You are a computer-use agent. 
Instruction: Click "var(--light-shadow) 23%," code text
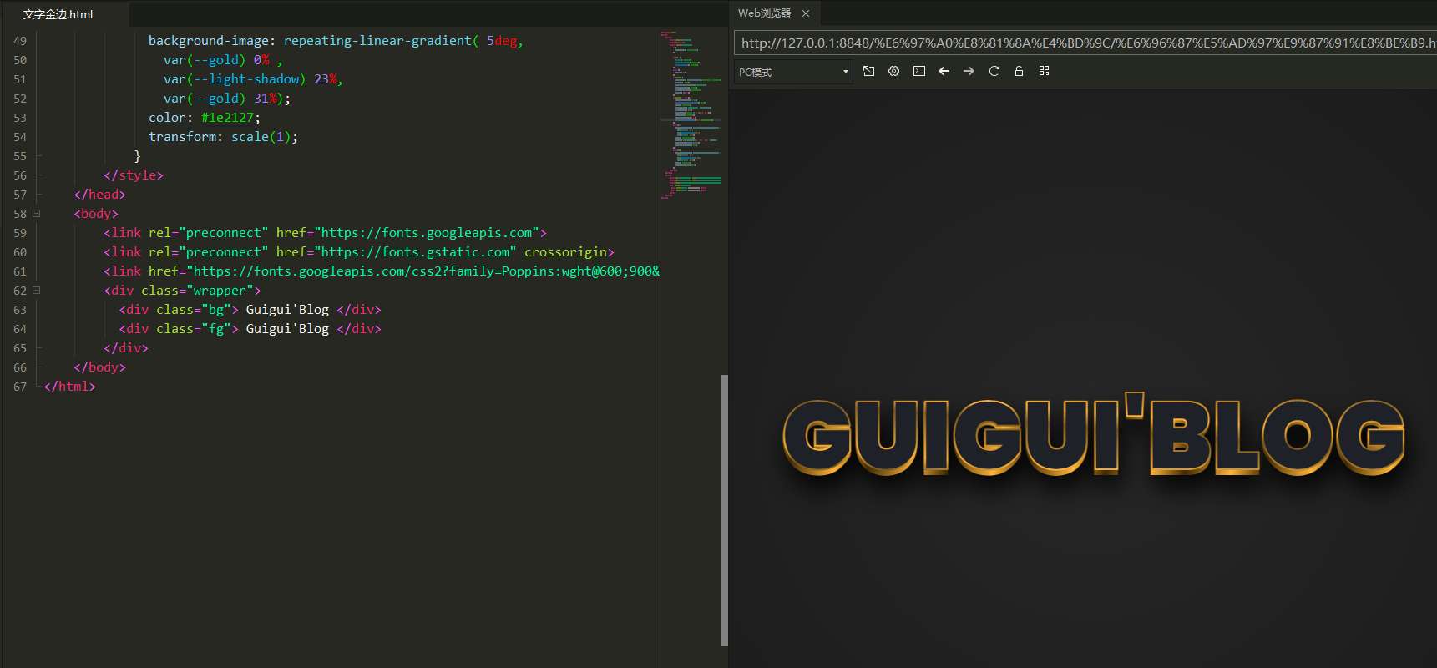(253, 79)
